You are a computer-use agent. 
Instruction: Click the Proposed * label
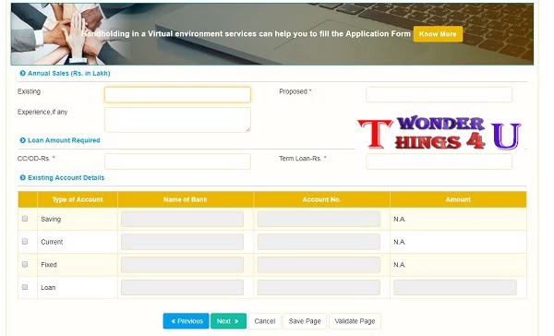click(x=295, y=91)
